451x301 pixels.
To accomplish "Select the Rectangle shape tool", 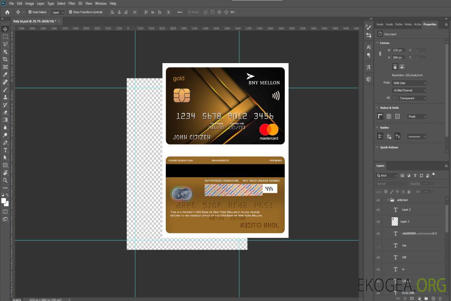I will click(x=5, y=165).
